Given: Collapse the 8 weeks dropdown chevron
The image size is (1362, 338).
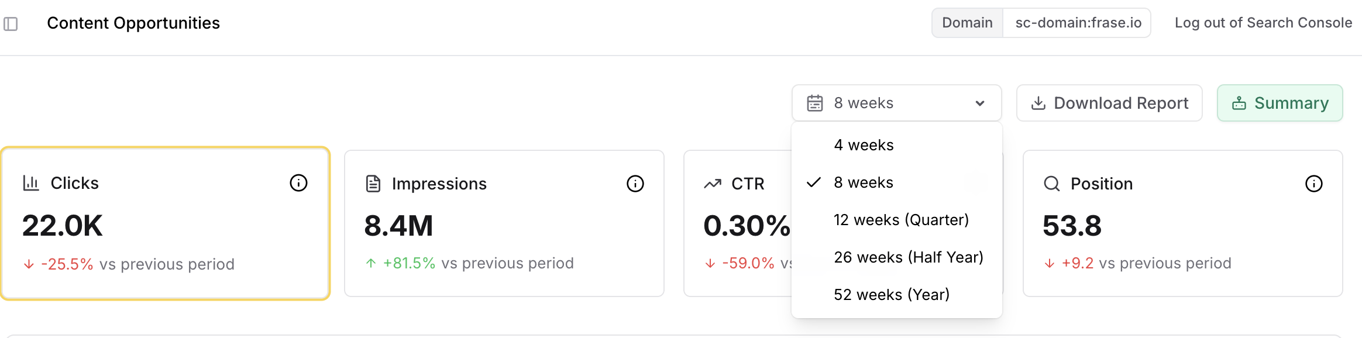Looking at the screenshot, I should pyautogui.click(x=980, y=104).
